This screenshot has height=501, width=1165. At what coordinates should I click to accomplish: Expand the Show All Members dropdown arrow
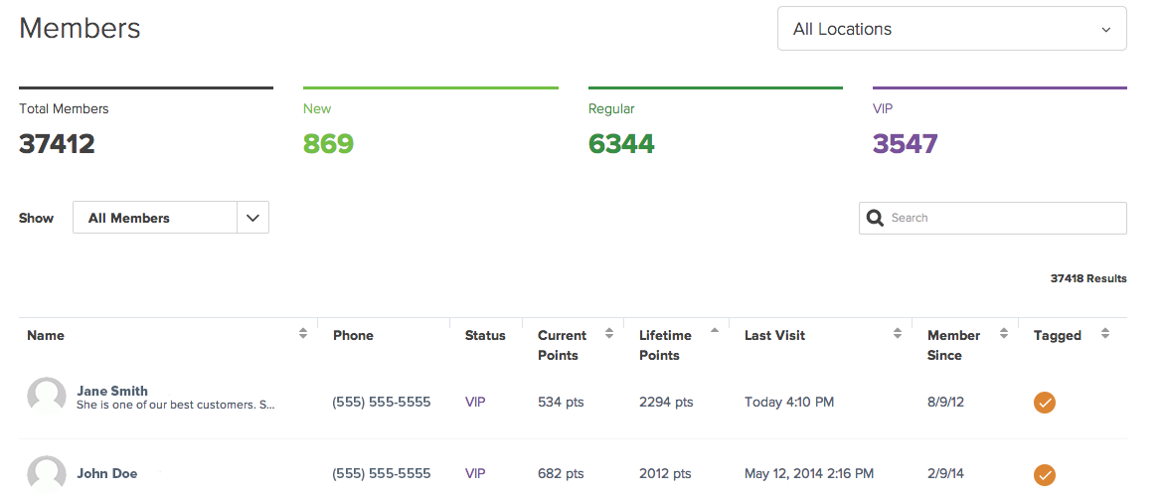coord(252,218)
